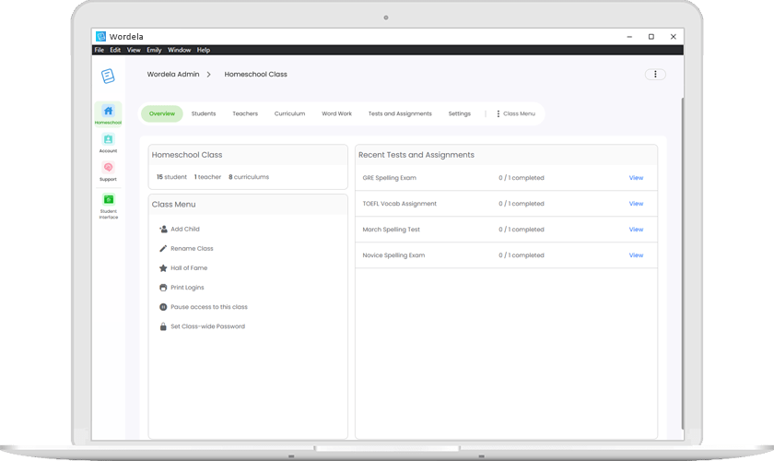Image resolution: width=774 pixels, height=461 pixels.
Task: Open the three-dot options button at top right
Action: (x=655, y=74)
